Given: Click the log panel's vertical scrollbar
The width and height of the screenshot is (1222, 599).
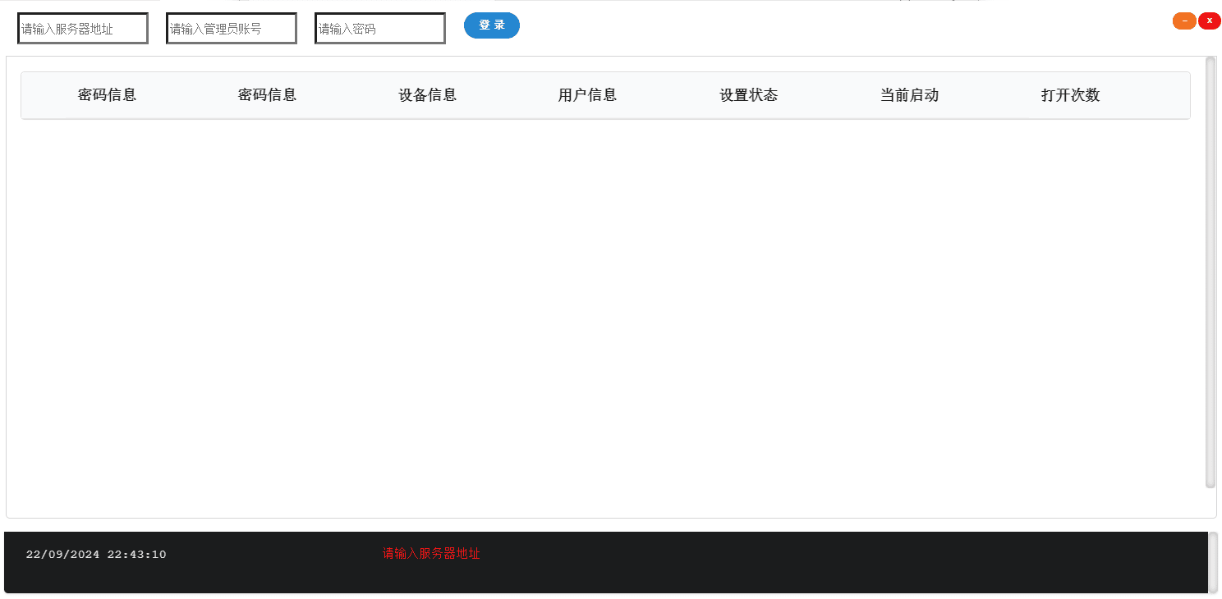Looking at the screenshot, I should coord(1213,562).
